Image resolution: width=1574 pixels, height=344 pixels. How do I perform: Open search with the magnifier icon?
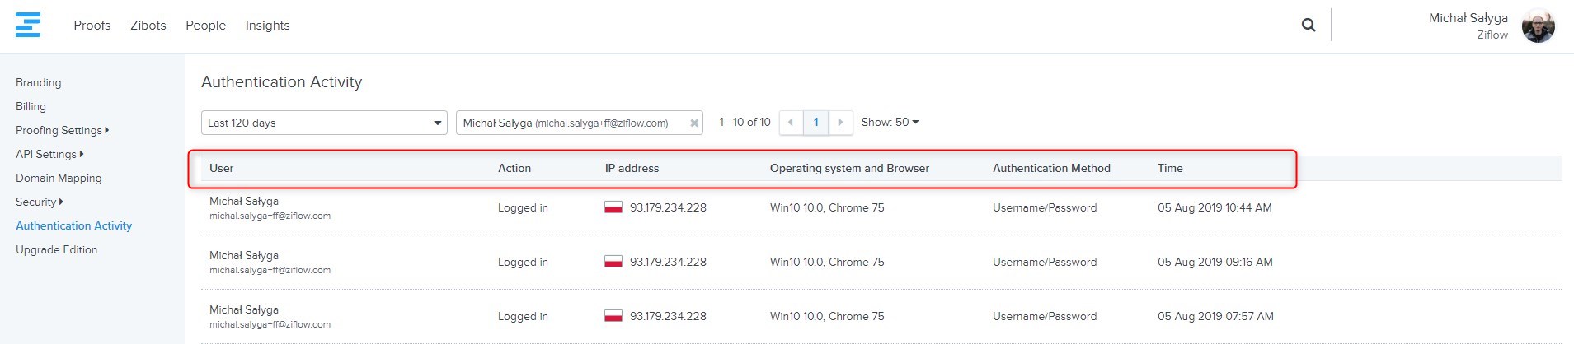[1308, 25]
